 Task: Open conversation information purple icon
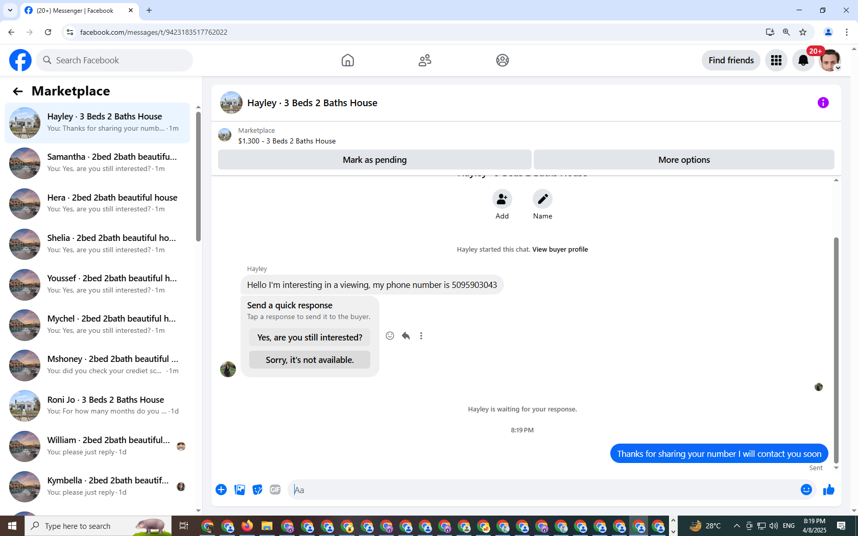tap(823, 103)
